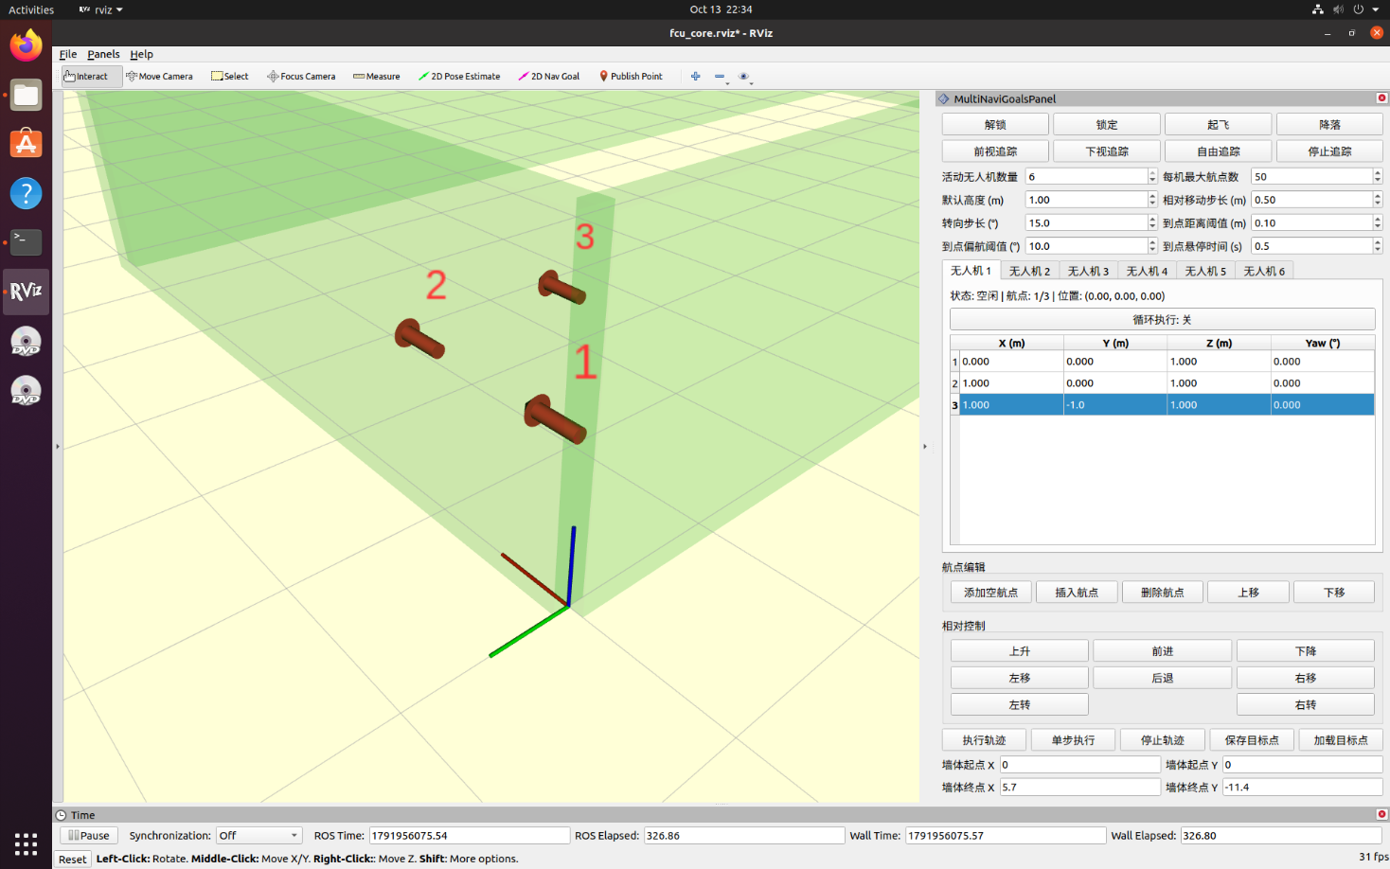Viewport: 1390px width, 869px height.
Task: Click the 删除航点 button
Action: coord(1163,593)
